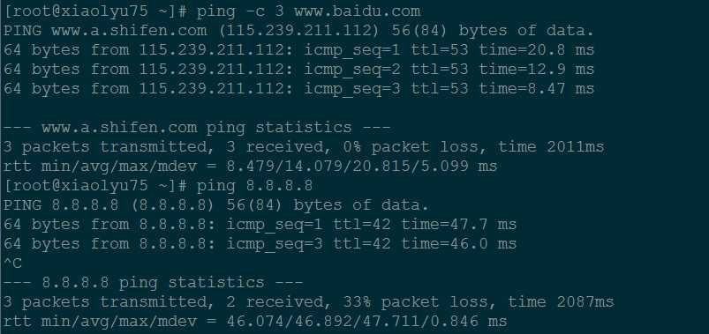
Task: Click time=20.8 ms value
Action: 536,49
